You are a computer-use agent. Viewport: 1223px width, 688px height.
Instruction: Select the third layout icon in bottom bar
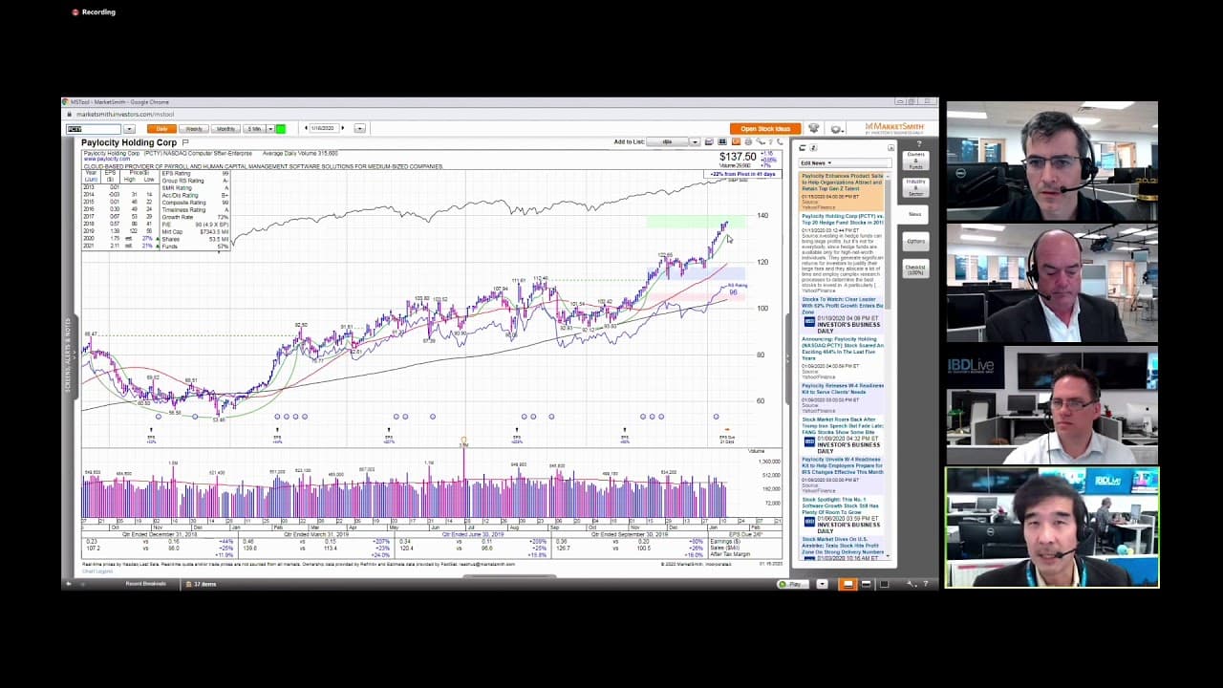pos(884,583)
